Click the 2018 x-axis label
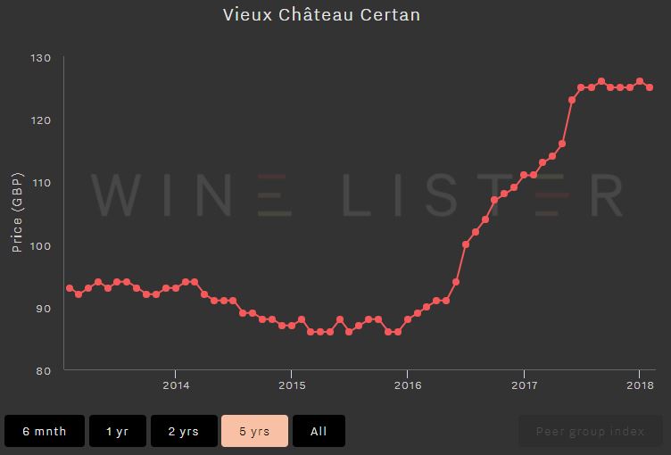671x455 pixels. pyautogui.click(x=640, y=385)
